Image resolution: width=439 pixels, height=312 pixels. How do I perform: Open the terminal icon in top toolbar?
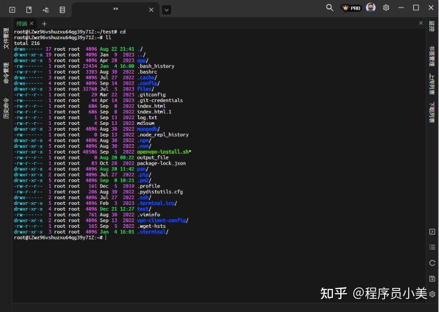[13, 10]
